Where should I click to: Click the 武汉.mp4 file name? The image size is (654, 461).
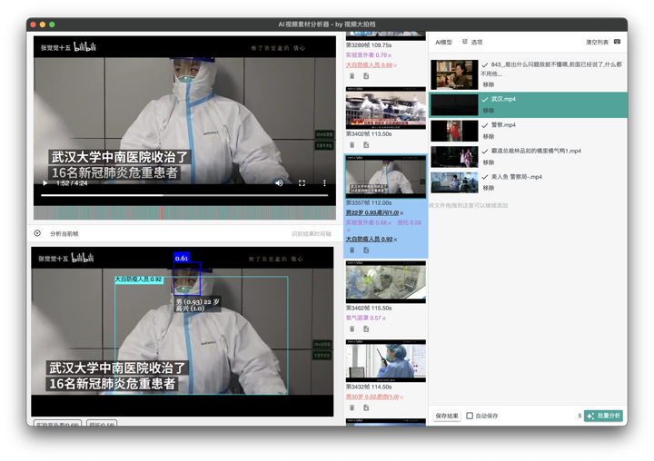pyautogui.click(x=503, y=99)
